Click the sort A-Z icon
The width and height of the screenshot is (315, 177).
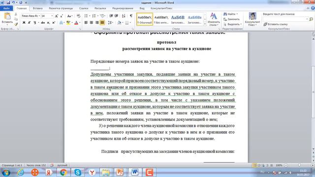pos(124,16)
